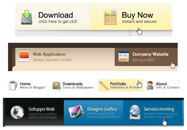This screenshot has height=130, width=187.
Task: Click the coffee mug Home icon
Action: click(13, 86)
